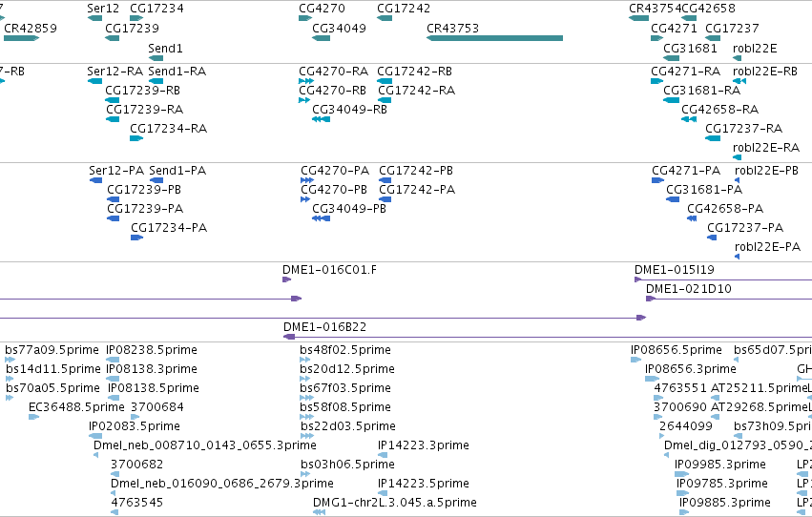The width and height of the screenshot is (812, 517).
Task: Select the CG17242 gene label
Action: pos(404,9)
